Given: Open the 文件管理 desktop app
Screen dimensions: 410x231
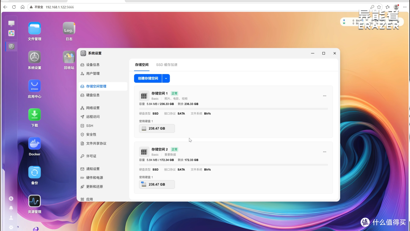Looking at the screenshot, I should click(35, 28).
